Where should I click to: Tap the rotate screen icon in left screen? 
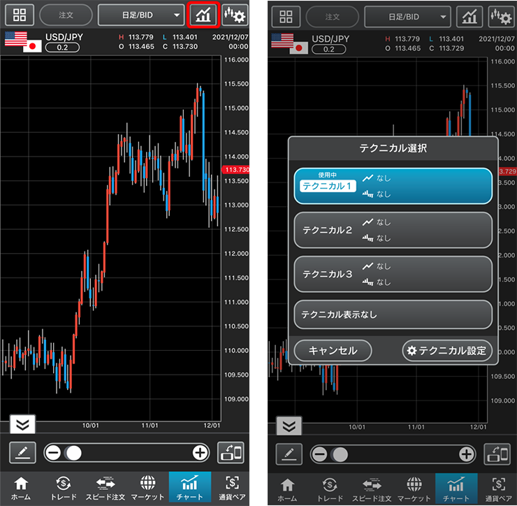[231, 453]
